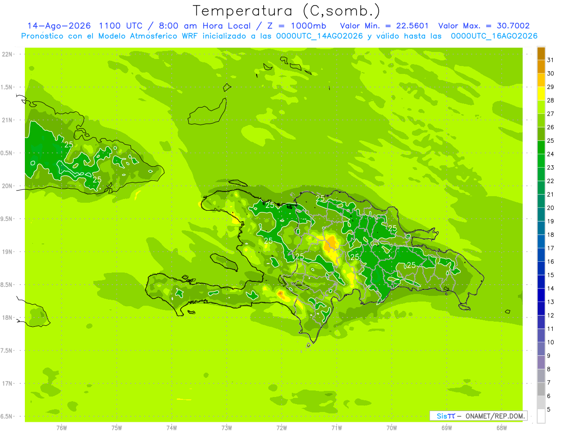
Task: Click the '72W' longitude axis label
Action: (x=281, y=427)
